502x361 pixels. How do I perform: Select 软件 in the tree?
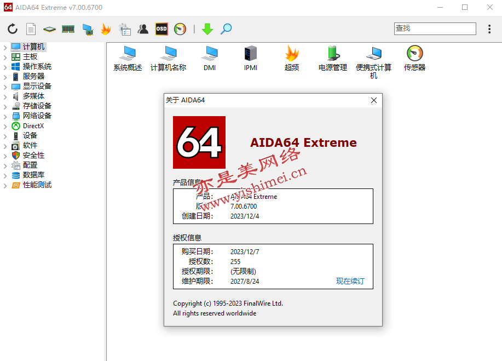[30, 145]
